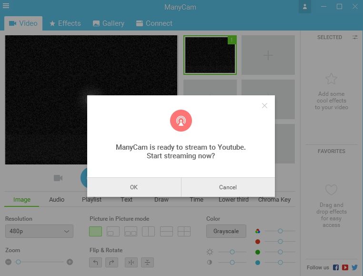The height and width of the screenshot is (276, 363).
Task: Adjust the contrast slider
Action: coord(232,262)
